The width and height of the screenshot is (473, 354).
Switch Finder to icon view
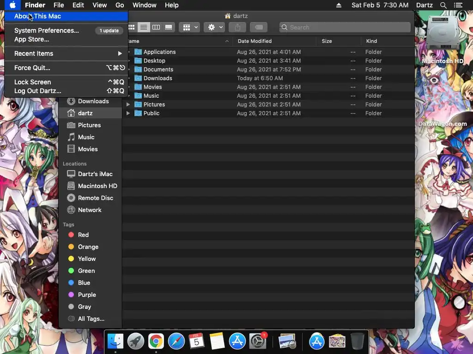click(132, 27)
